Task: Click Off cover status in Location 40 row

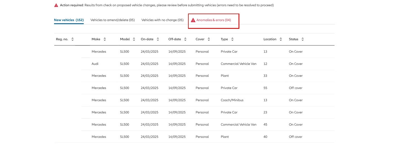Action: point(296,137)
